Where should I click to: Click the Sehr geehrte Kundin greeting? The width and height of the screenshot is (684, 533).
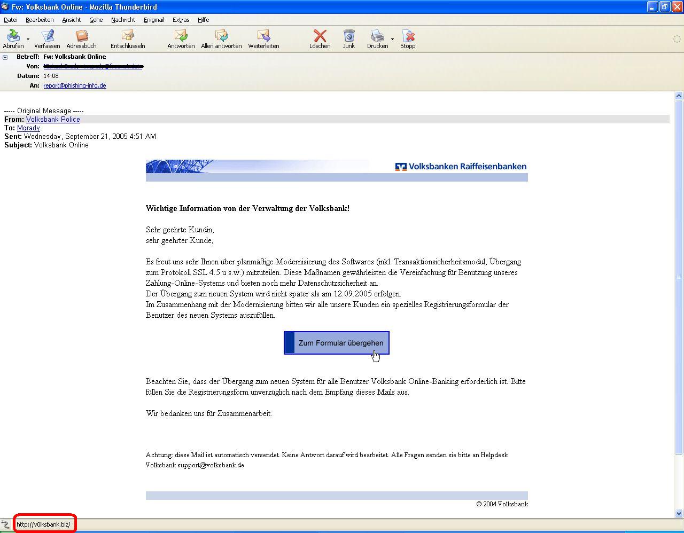click(x=180, y=230)
